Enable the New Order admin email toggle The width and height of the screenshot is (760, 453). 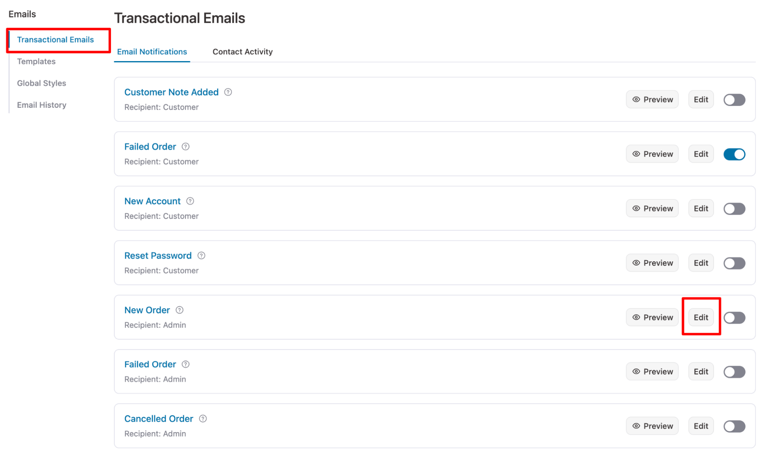(734, 318)
